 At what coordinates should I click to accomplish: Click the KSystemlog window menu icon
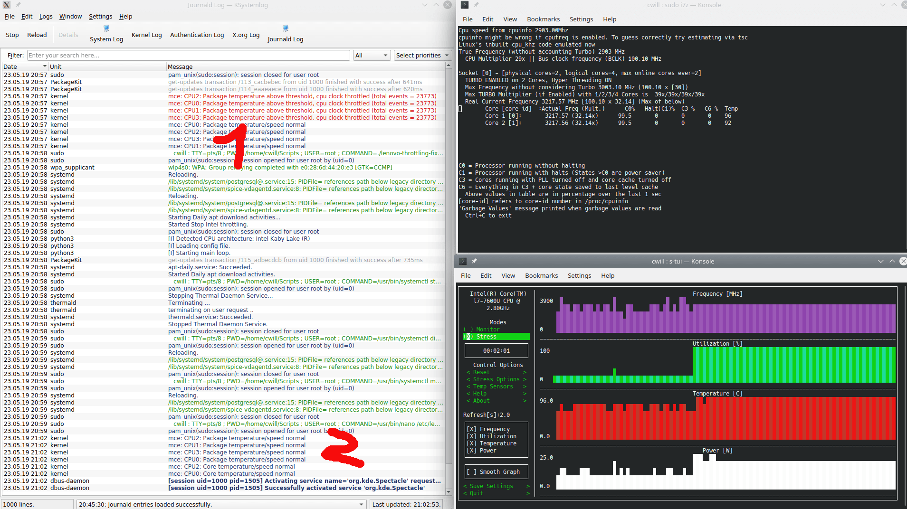click(x=7, y=5)
